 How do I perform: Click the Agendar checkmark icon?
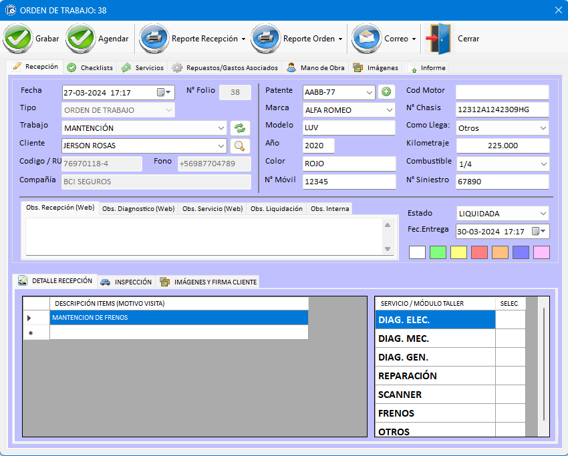80,39
